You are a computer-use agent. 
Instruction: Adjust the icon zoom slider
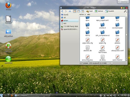point(112,63)
